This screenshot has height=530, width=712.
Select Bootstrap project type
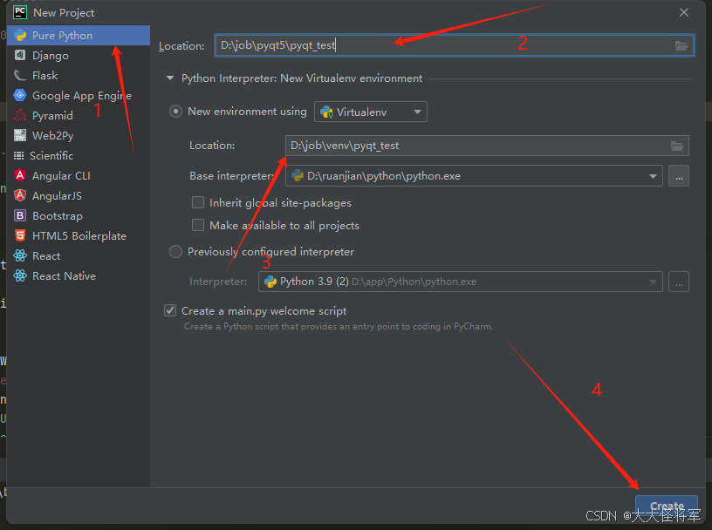click(79, 215)
